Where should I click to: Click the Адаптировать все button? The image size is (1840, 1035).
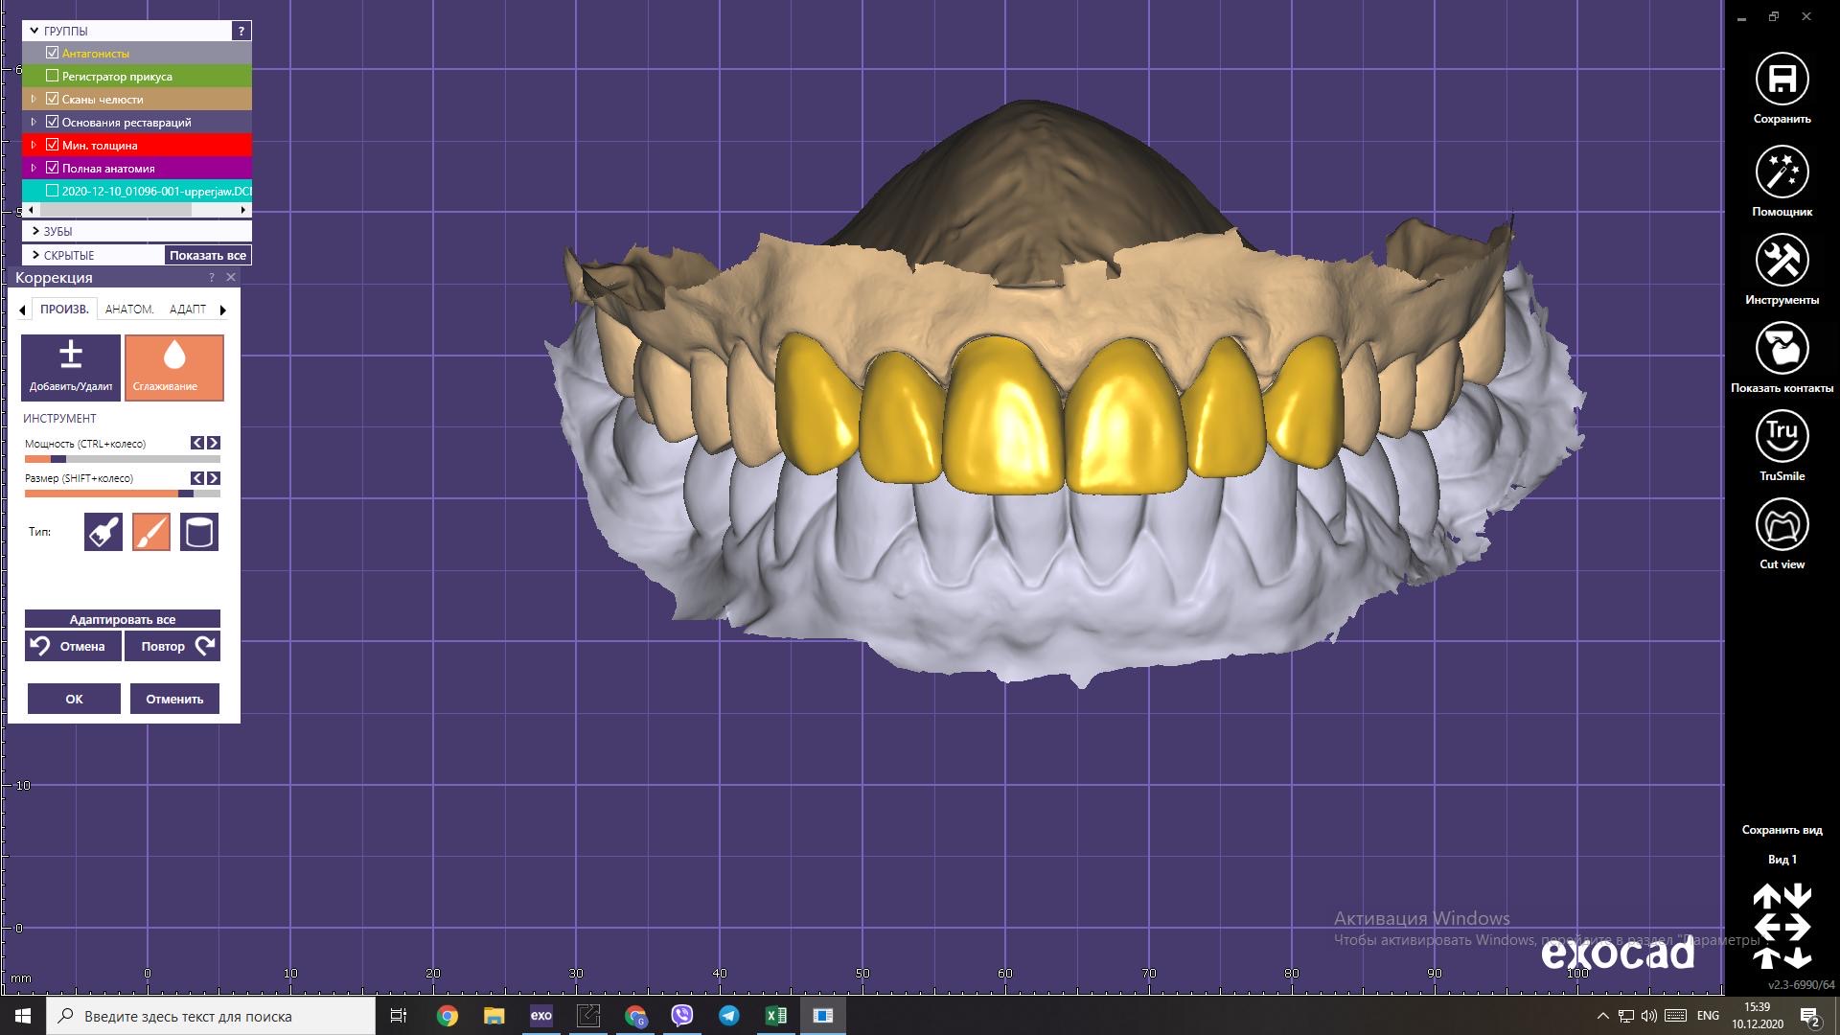[123, 619]
